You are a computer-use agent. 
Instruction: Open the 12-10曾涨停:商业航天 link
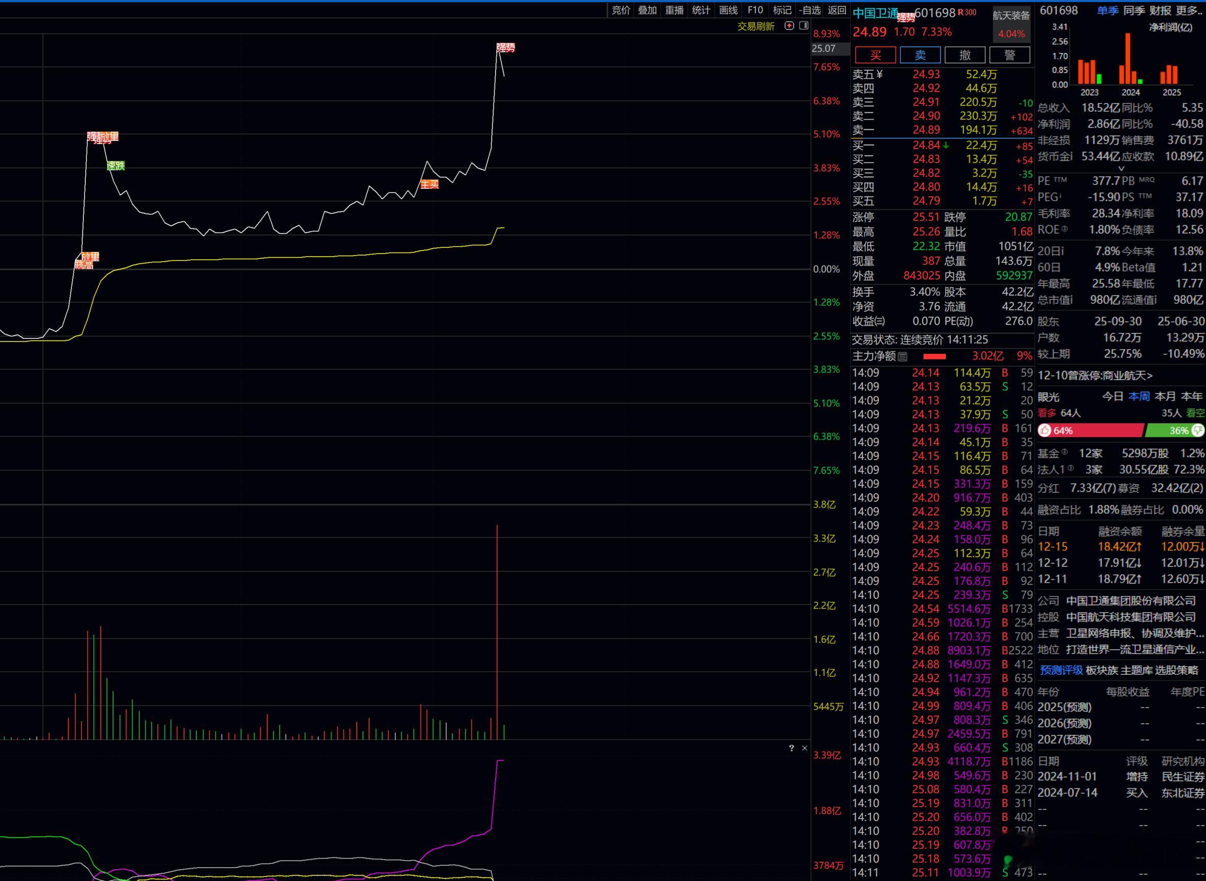coord(1094,375)
